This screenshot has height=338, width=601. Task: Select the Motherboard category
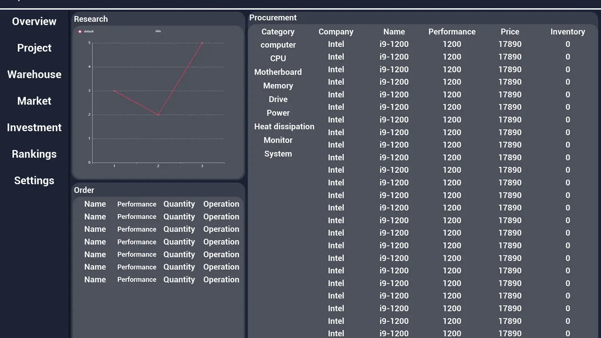[x=278, y=72]
